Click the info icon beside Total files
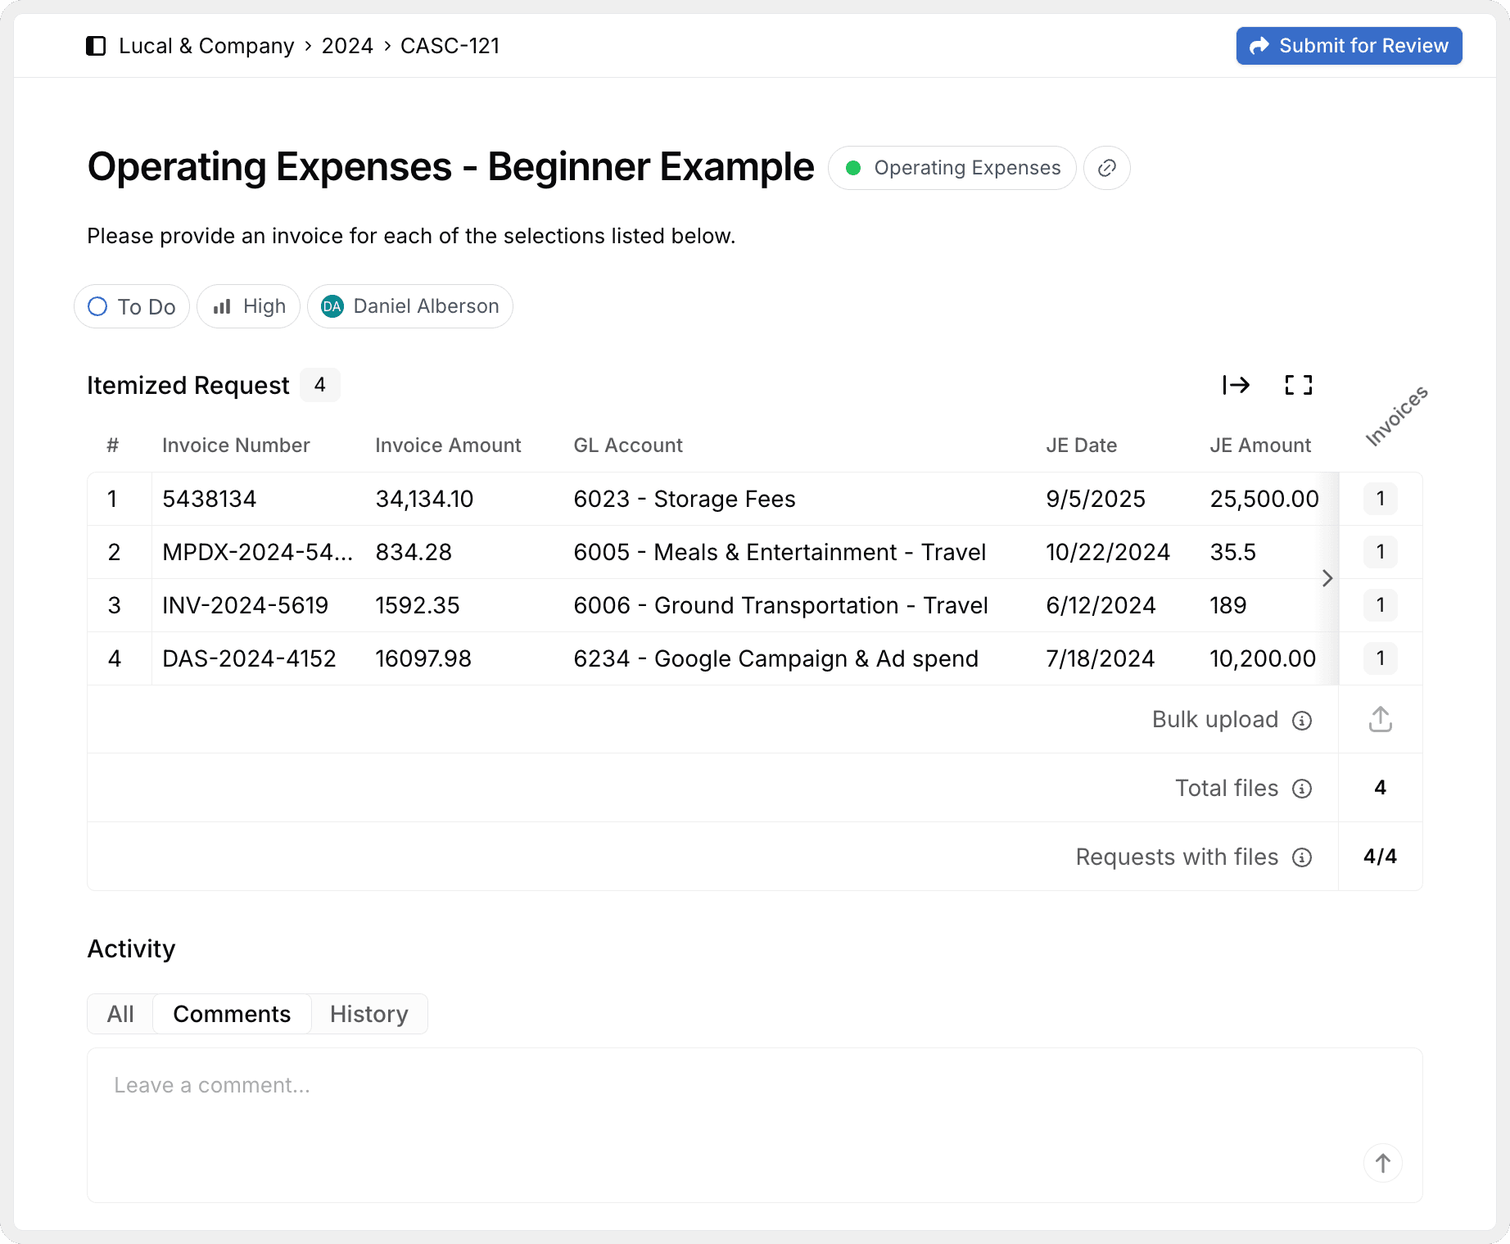The width and height of the screenshot is (1510, 1244). coord(1301,789)
